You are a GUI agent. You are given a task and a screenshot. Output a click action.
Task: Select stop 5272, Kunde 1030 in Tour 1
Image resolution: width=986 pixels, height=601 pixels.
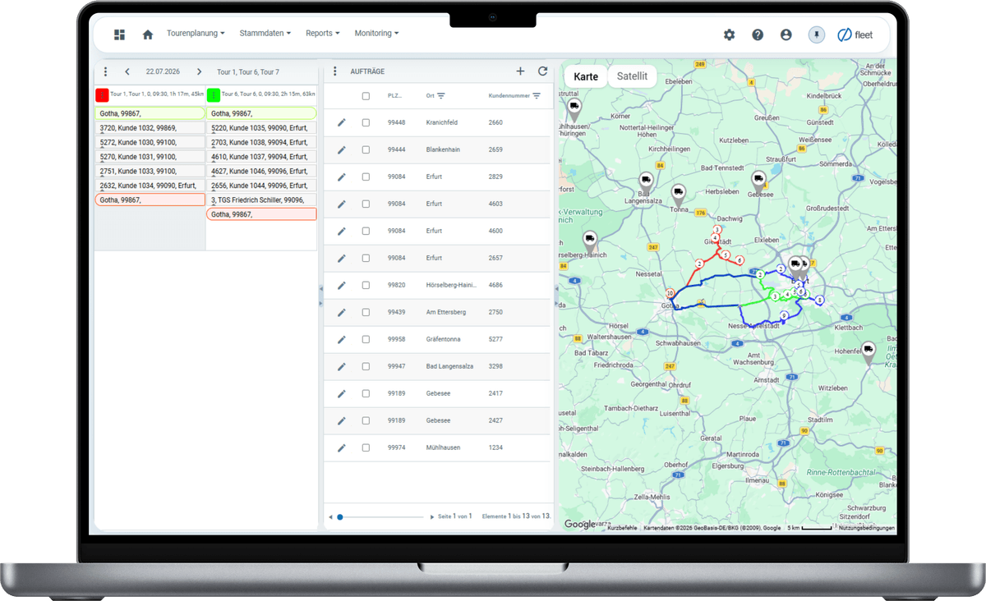(150, 142)
